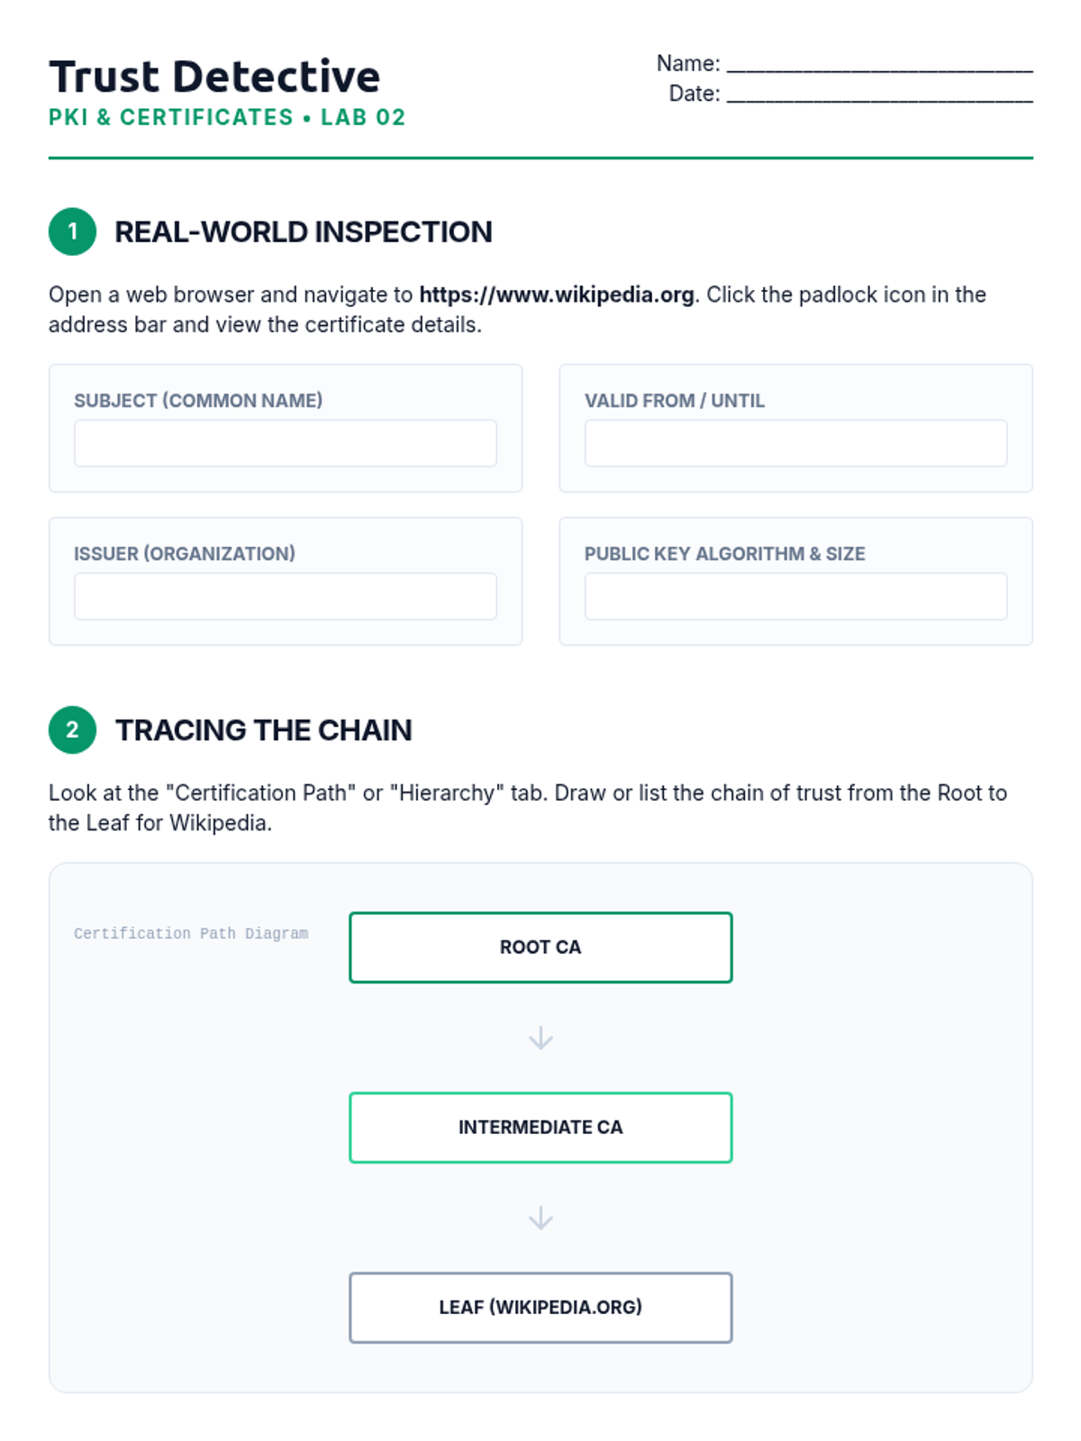The image size is (1081, 1441).
Task: Click the Issuer (Organization) input field
Action: (x=285, y=596)
